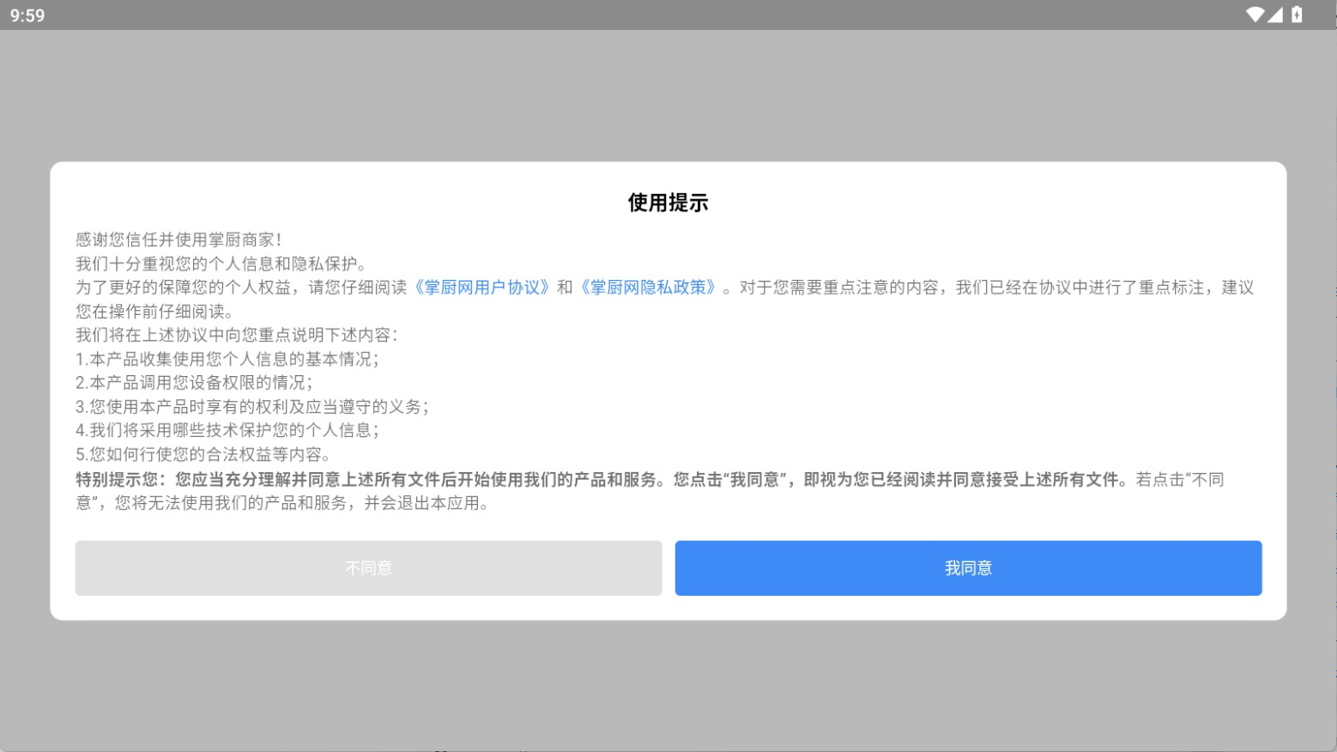Click item 3.您使用本产品时享有的权利
This screenshot has width=1337, height=752.
click(x=252, y=407)
